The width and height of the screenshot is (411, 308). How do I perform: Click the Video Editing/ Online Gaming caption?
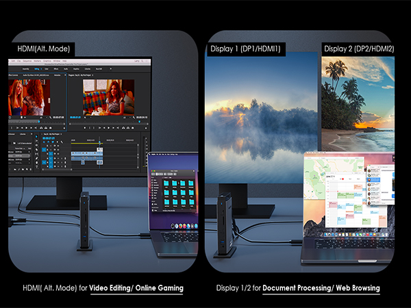pyautogui.click(x=136, y=287)
